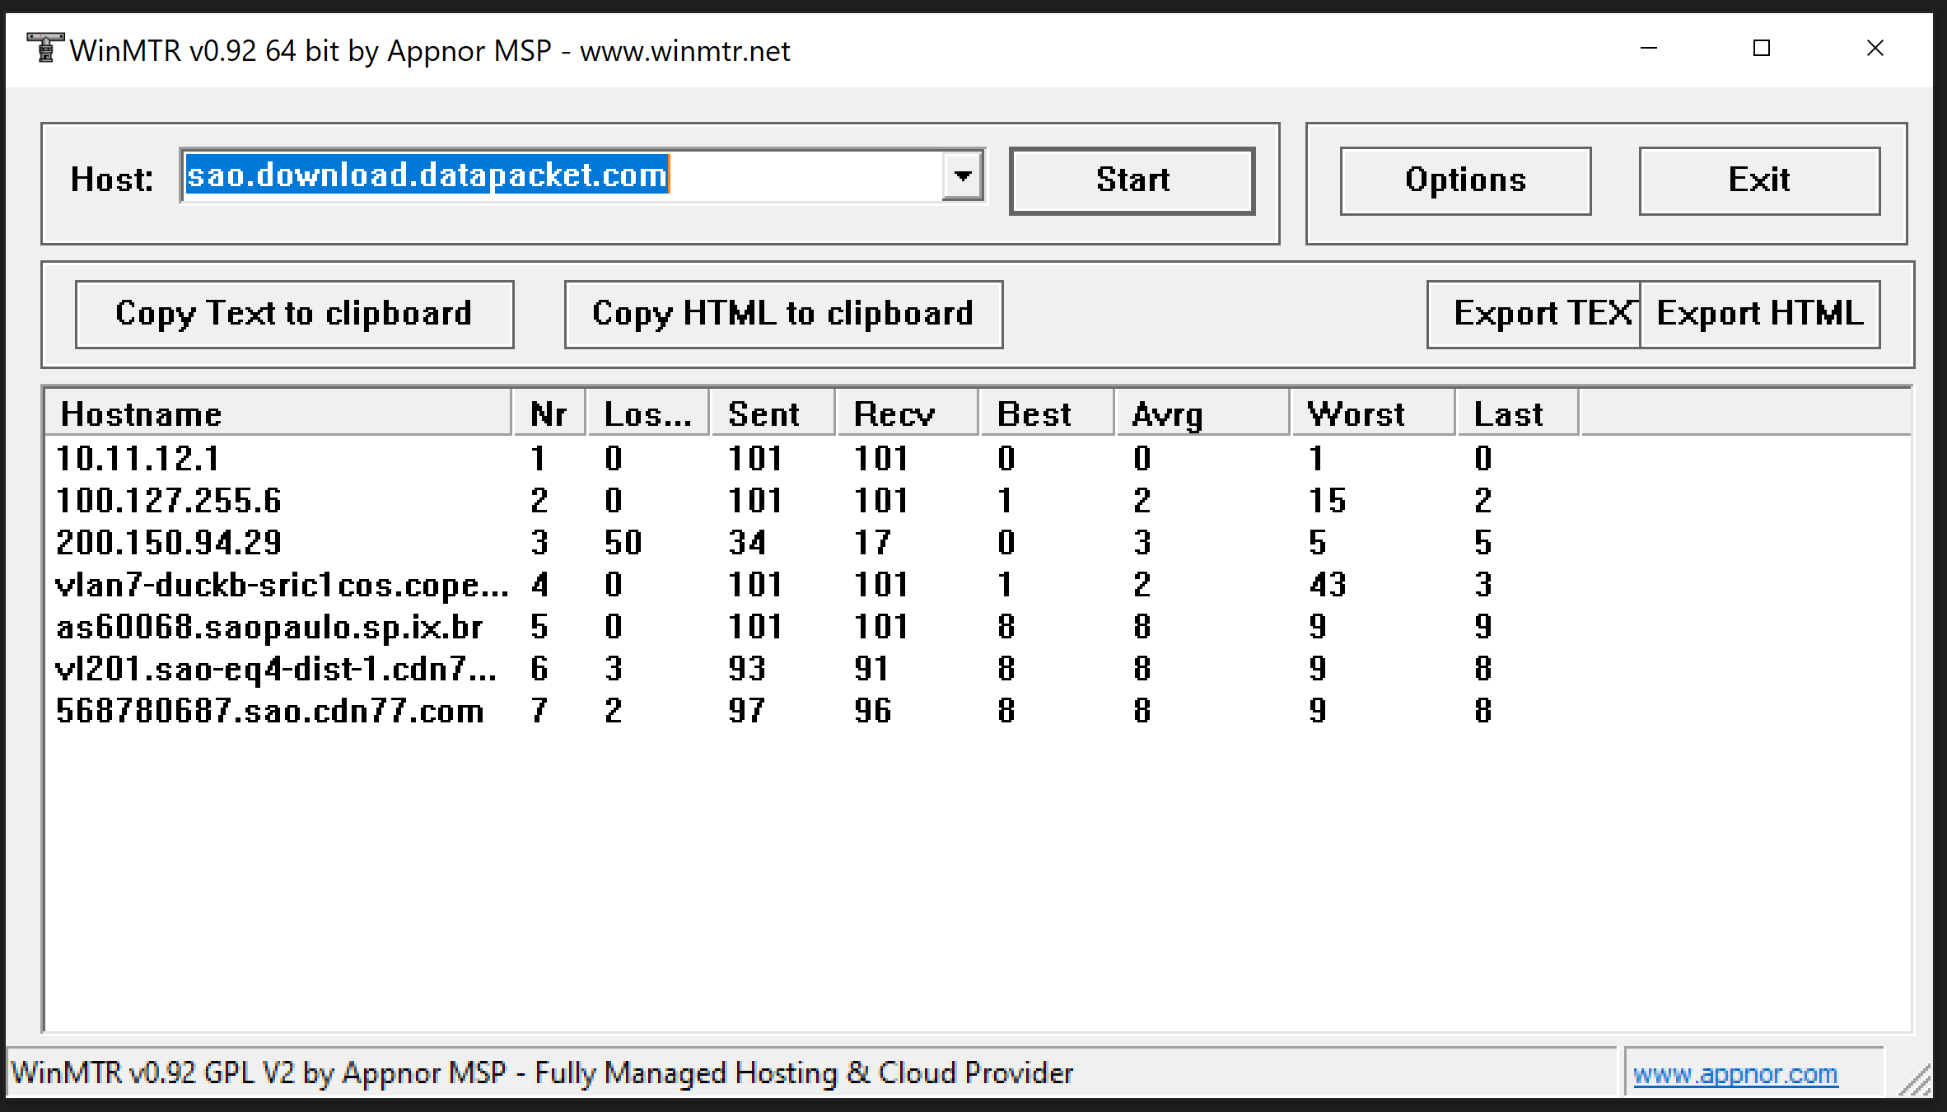Maximize the WinMTR window
1947x1112 pixels.
click(1762, 49)
